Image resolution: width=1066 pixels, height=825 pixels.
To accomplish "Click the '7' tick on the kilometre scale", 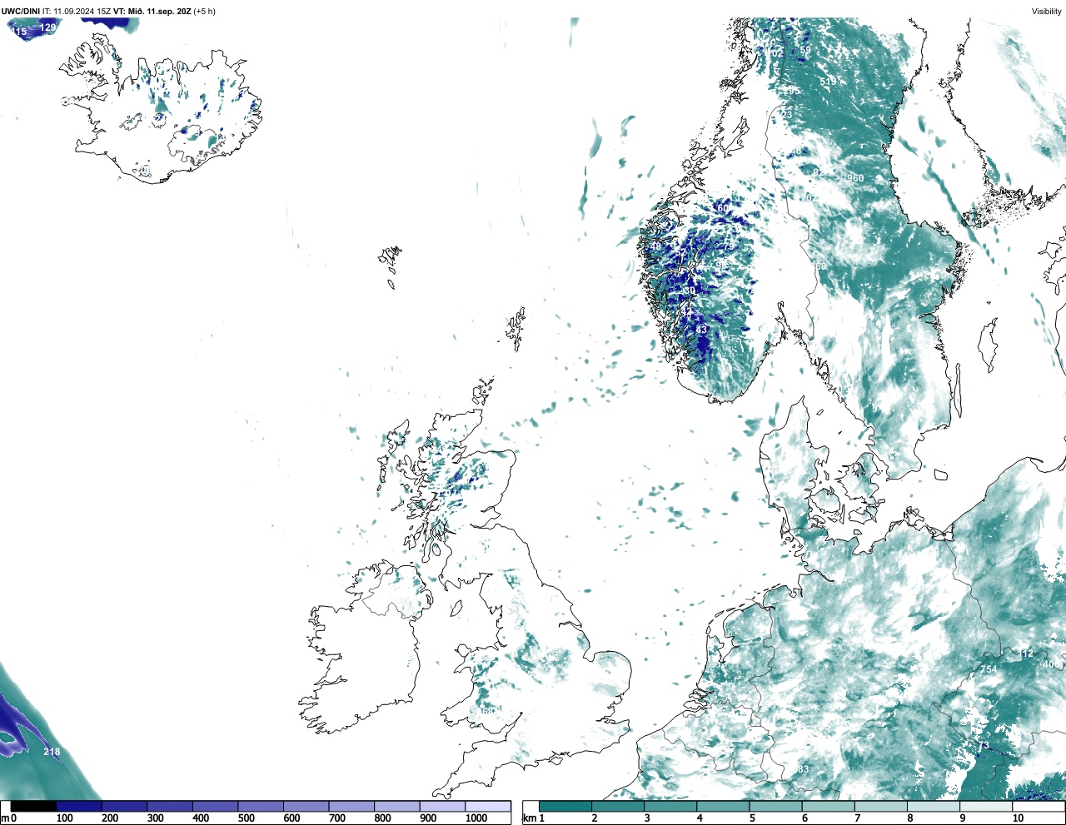I will tap(858, 819).
